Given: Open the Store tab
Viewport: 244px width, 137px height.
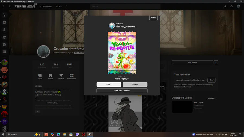Looking at the screenshot, I should 59,6.
